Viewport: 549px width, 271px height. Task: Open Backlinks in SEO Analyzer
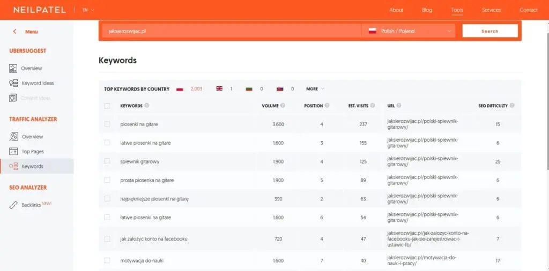pyautogui.click(x=31, y=205)
